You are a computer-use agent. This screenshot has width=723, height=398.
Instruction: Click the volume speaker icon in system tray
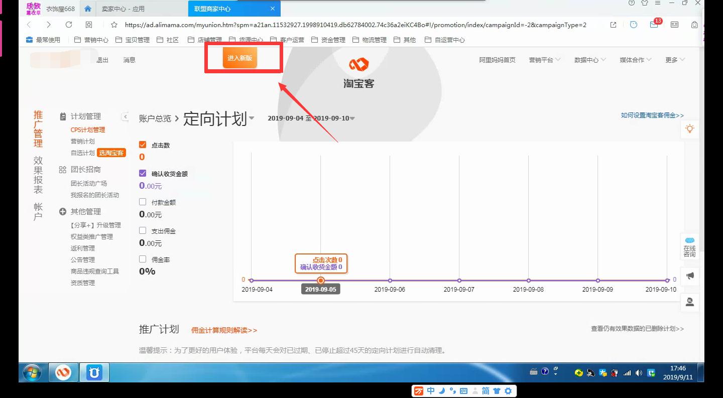(638, 372)
